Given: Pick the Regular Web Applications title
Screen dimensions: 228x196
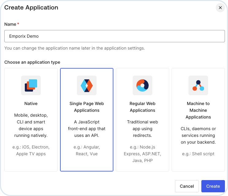Looking at the screenshot, I should [x=142, y=107].
